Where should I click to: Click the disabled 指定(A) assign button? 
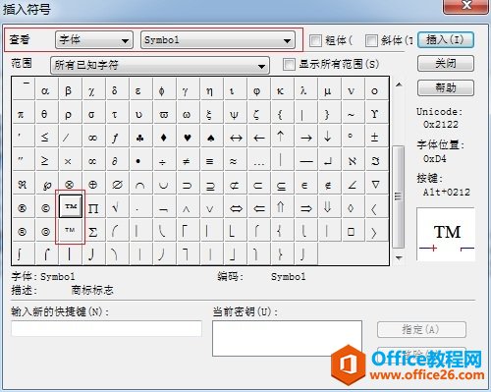(421, 329)
